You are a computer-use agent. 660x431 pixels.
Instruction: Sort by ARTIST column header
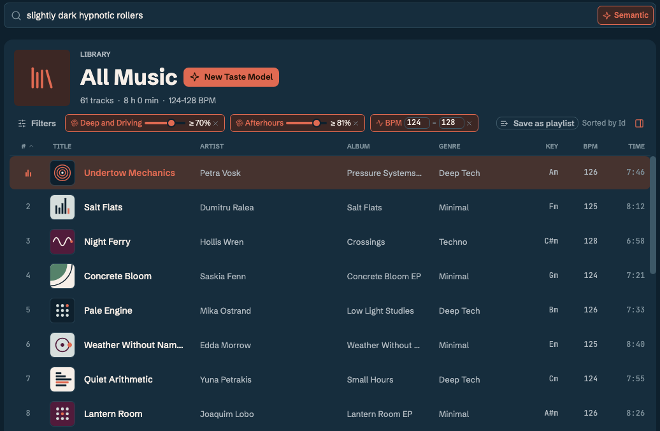(x=212, y=146)
